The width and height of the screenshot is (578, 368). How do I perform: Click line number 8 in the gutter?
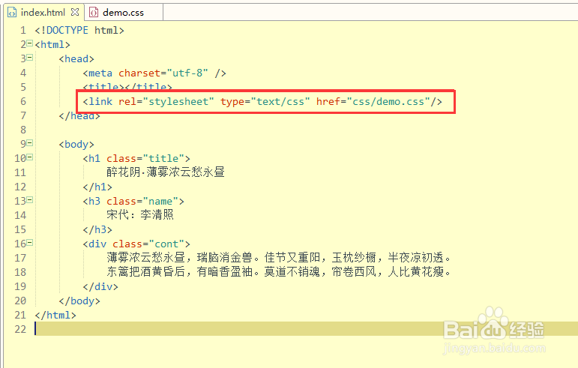point(23,130)
